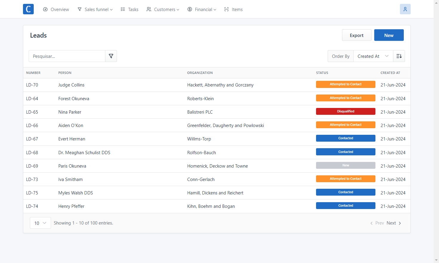Click Iva Smitham person name
Screen dimensions: 439x263
[x=70, y=180]
